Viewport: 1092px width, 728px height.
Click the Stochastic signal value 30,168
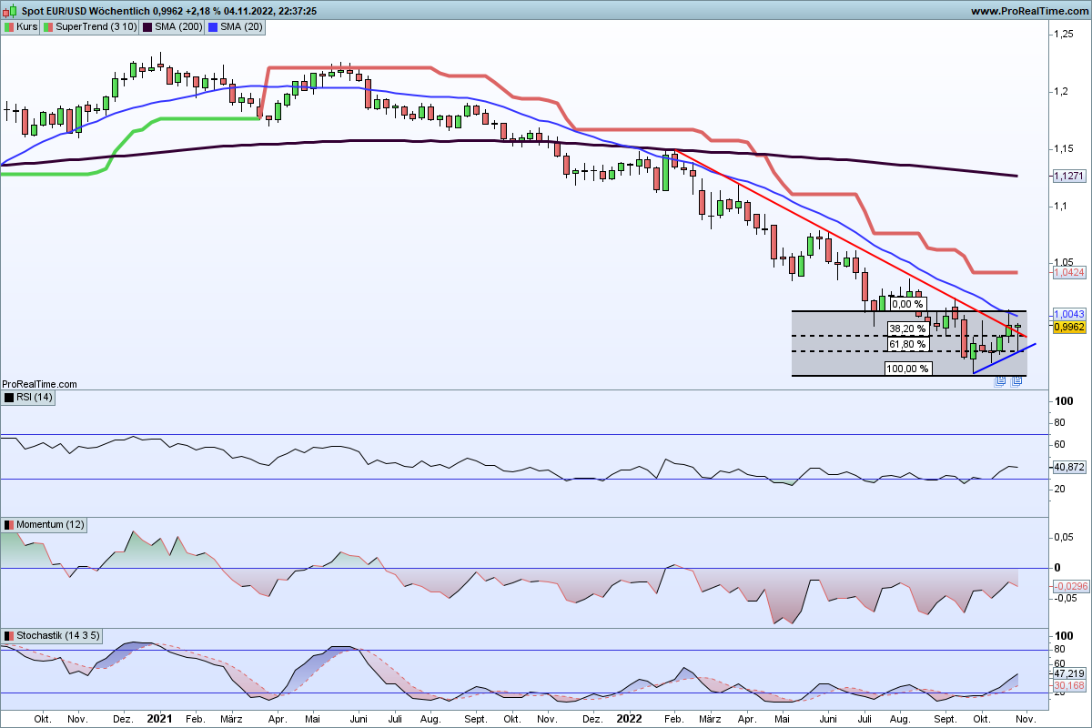coord(1068,685)
